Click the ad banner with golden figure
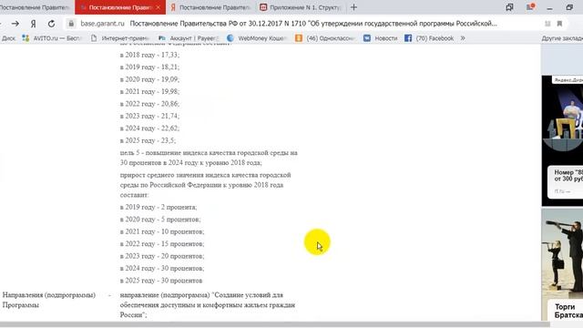 tap(562, 118)
